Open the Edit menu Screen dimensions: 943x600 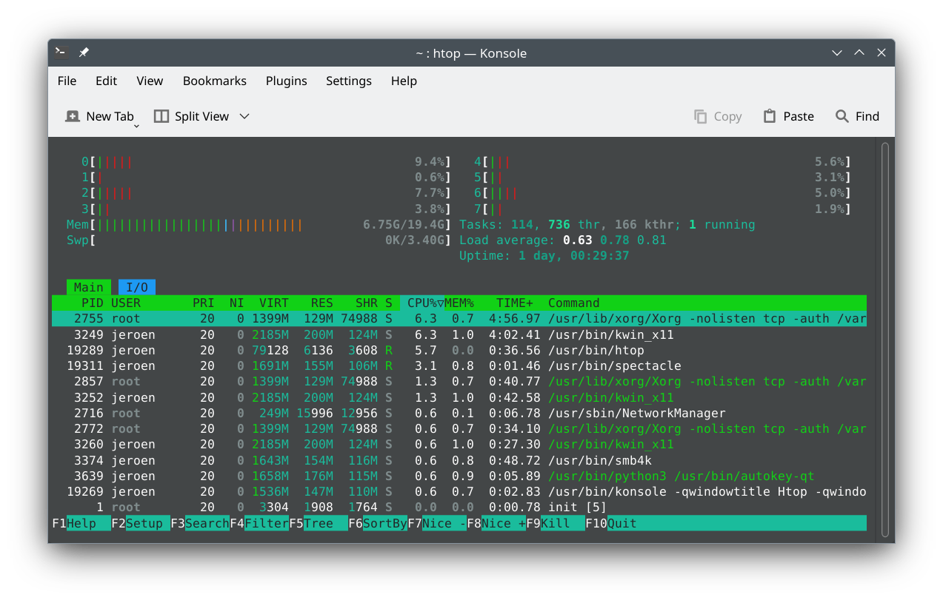click(x=106, y=81)
